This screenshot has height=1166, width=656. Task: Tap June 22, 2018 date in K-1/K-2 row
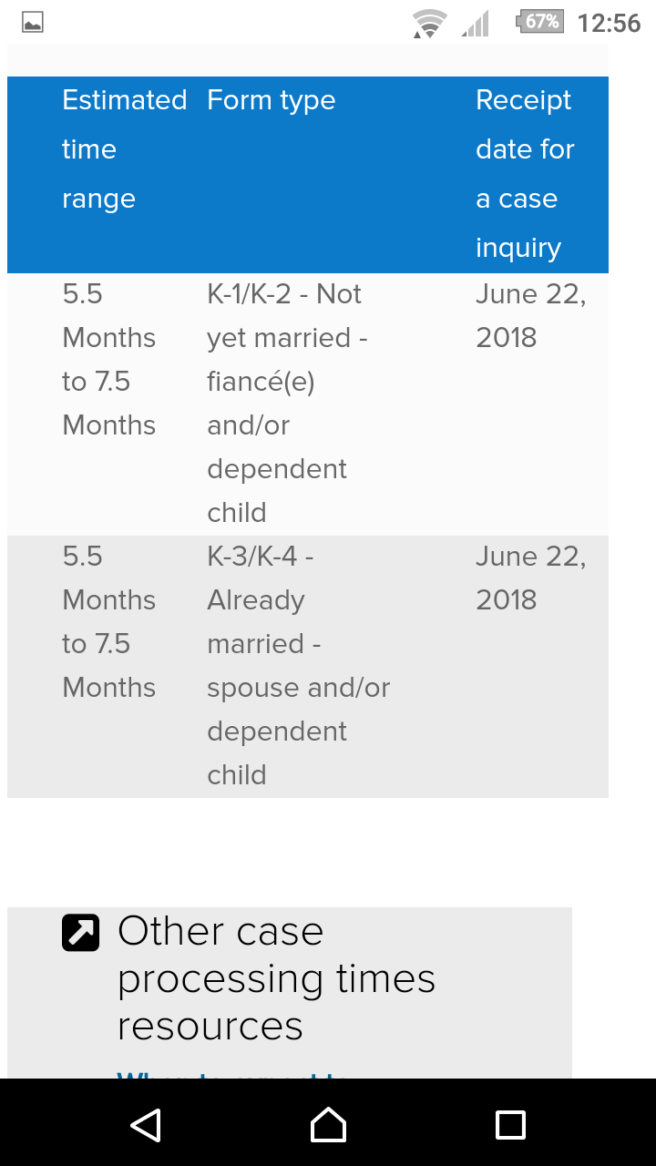530,316
